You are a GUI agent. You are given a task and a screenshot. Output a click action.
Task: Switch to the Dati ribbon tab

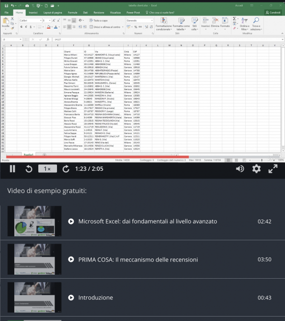[85, 12]
